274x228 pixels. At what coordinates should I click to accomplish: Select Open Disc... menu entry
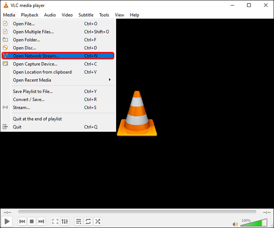click(x=58, y=48)
